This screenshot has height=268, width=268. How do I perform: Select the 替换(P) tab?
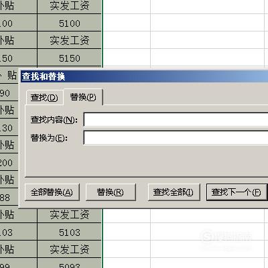(83, 97)
